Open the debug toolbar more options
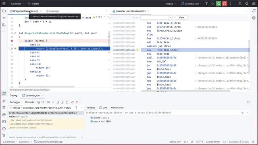 (x=82, y=102)
